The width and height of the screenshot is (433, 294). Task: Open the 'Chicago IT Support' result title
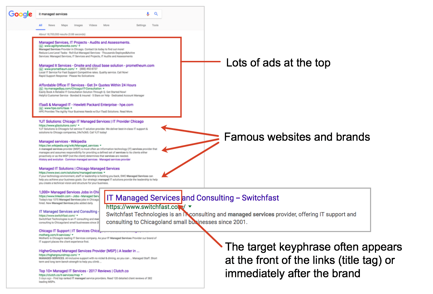(69, 231)
